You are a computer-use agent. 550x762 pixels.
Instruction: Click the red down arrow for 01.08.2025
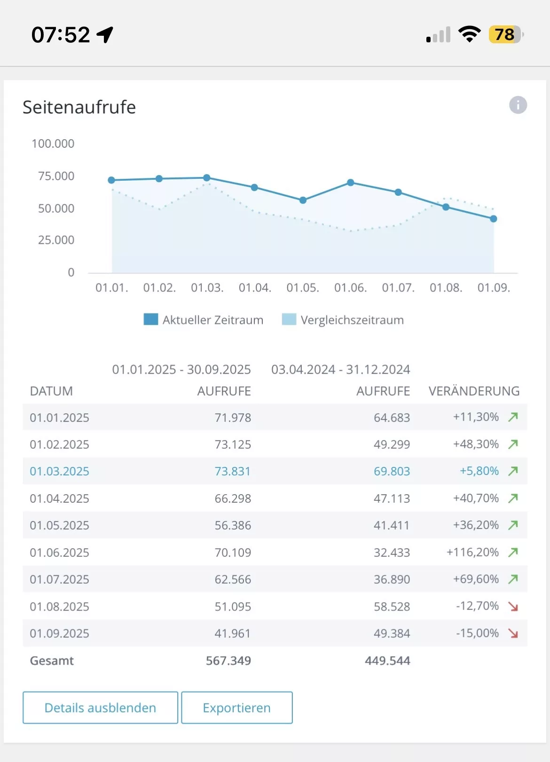tap(513, 606)
